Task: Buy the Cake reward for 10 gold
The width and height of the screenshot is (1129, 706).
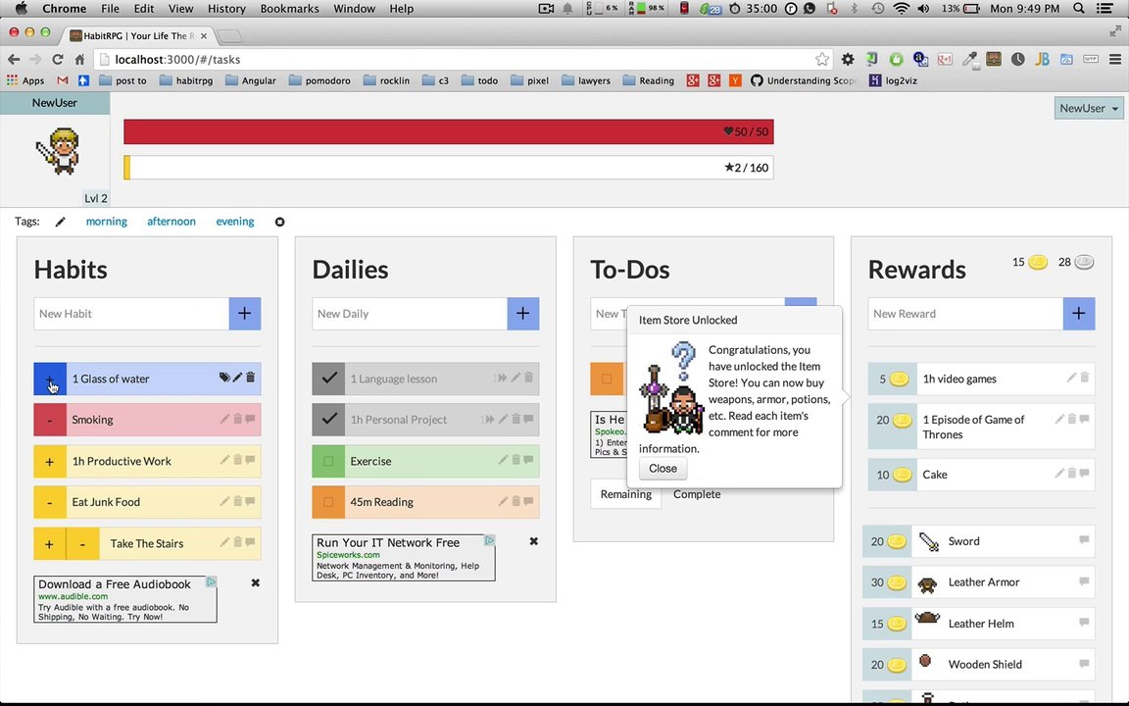Action: click(893, 475)
